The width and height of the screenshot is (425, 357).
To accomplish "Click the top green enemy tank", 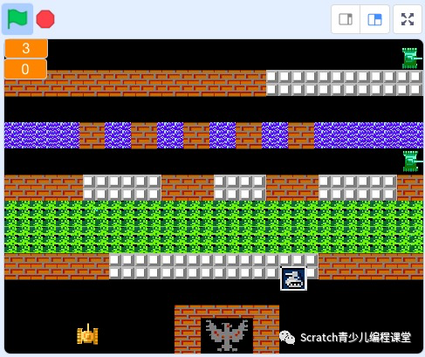I will tap(411, 58).
